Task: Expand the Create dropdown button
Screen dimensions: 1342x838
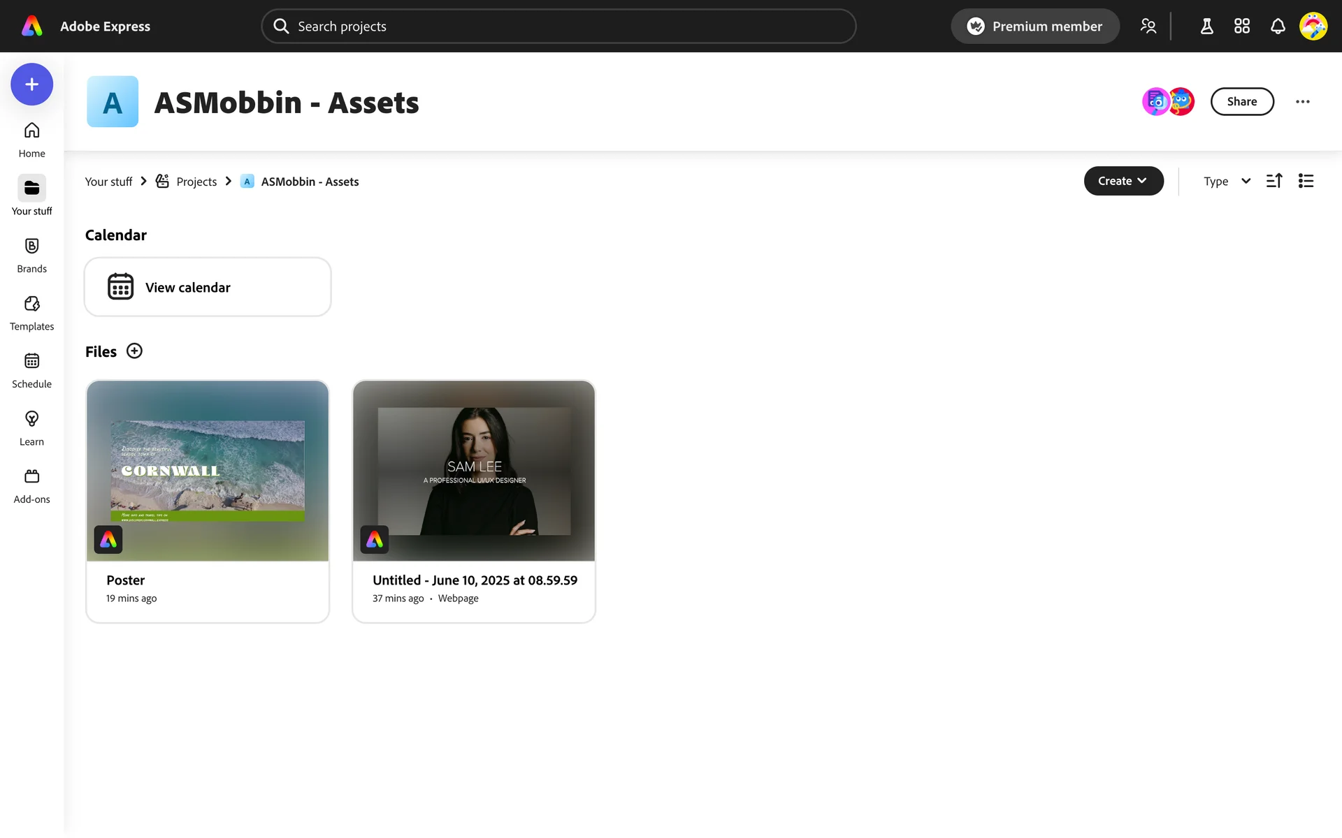Action: pos(1123,181)
